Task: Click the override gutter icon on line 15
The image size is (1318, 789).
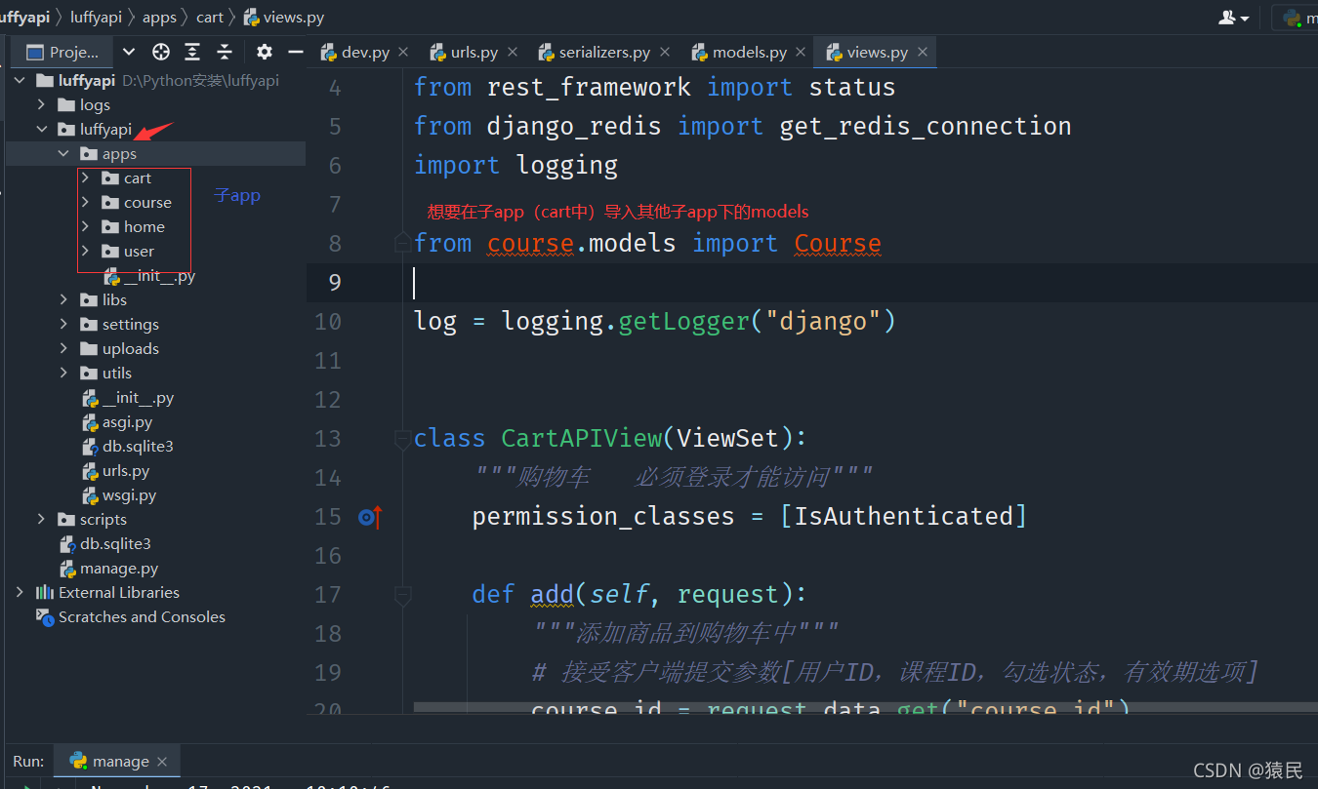Action: pyautogui.click(x=369, y=517)
